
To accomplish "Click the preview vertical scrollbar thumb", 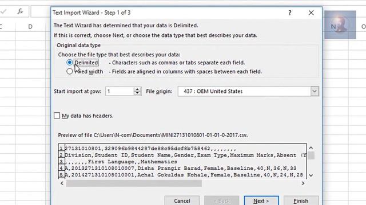I will [311, 155].
